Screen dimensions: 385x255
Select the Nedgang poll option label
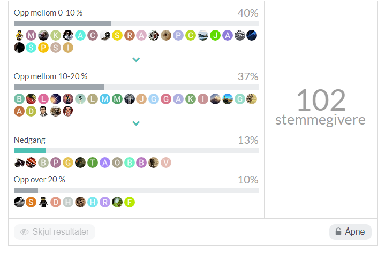(29, 140)
